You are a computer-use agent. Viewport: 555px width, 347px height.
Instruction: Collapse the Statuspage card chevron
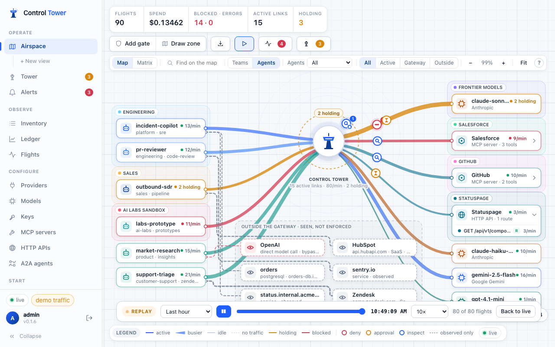[x=534, y=215]
